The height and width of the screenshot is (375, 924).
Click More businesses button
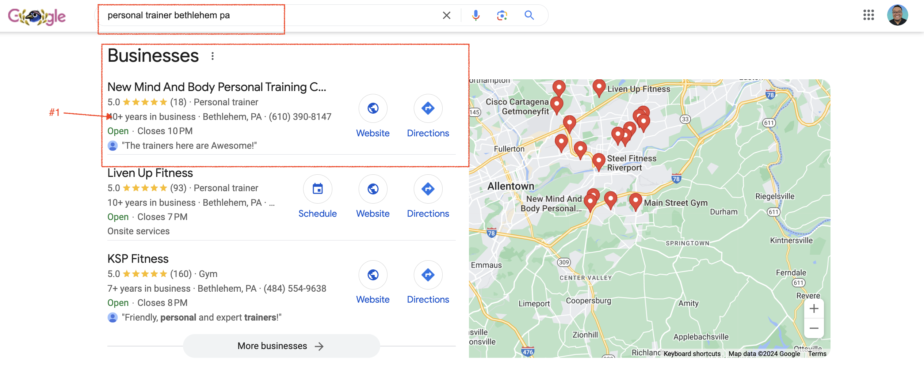281,346
